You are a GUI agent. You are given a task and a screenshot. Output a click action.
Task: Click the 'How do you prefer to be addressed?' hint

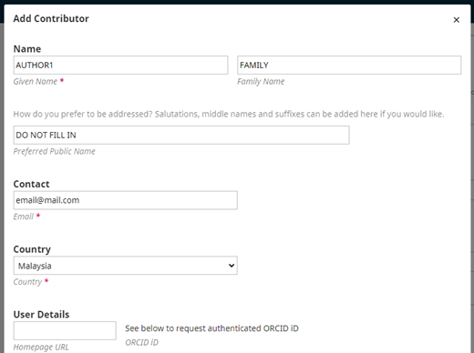tap(229, 114)
